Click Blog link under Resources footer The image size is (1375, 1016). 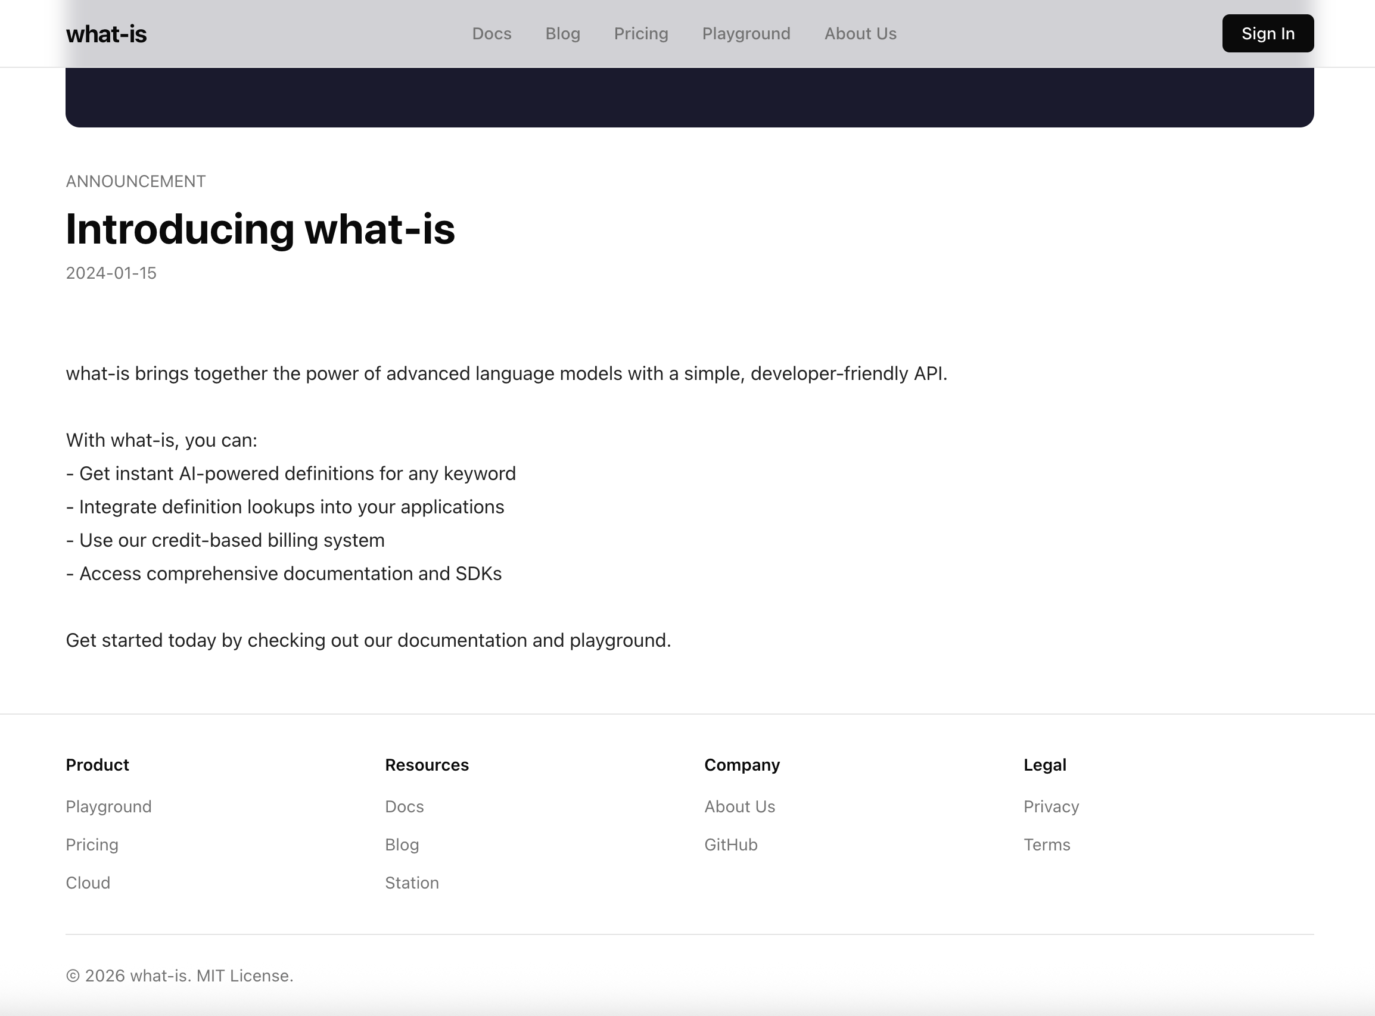[402, 844]
